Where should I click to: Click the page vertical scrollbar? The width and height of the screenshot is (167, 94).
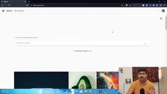(166, 23)
